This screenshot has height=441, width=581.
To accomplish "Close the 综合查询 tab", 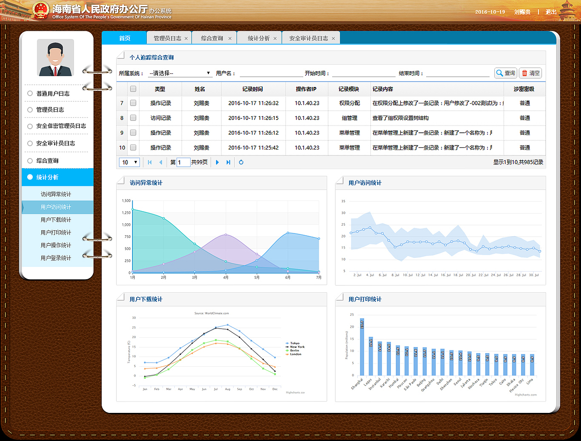I will click(x=230, y=39).
